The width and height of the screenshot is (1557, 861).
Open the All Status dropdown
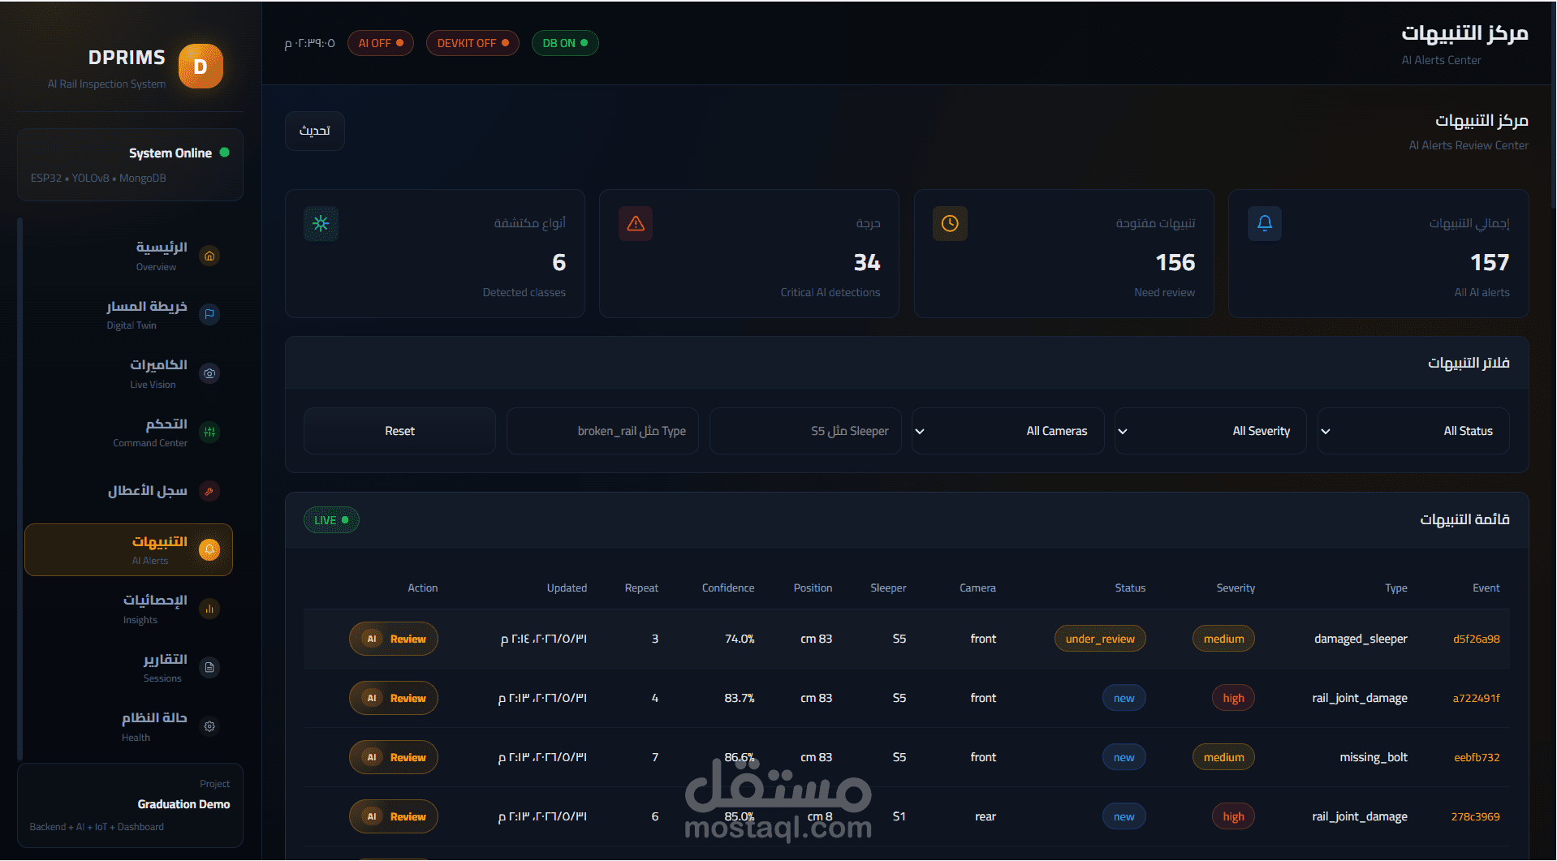point(1413,431)
